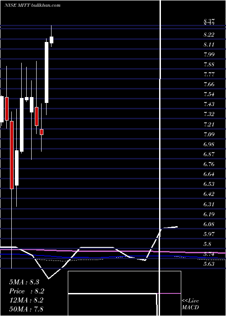
Task: Click the 7.77 price axis label
Action: point(209,74)
